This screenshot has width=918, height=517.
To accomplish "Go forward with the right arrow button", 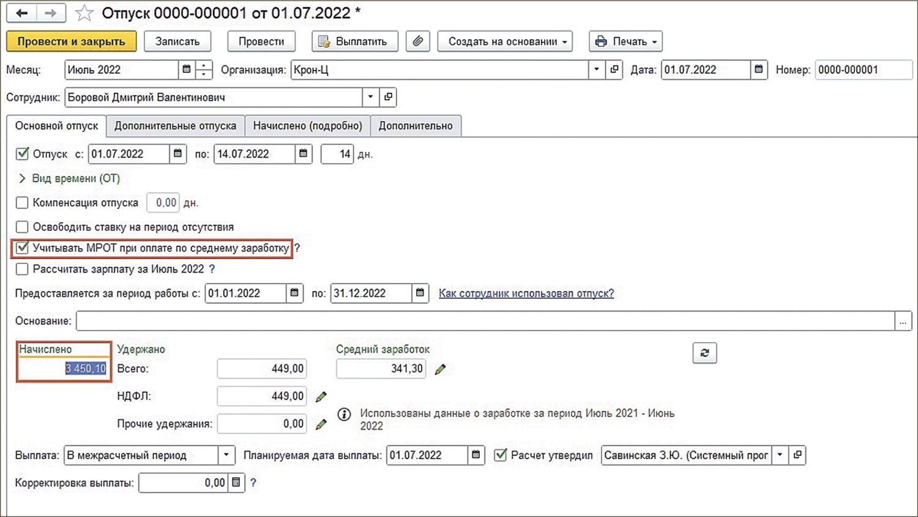I will pos(51,13).
